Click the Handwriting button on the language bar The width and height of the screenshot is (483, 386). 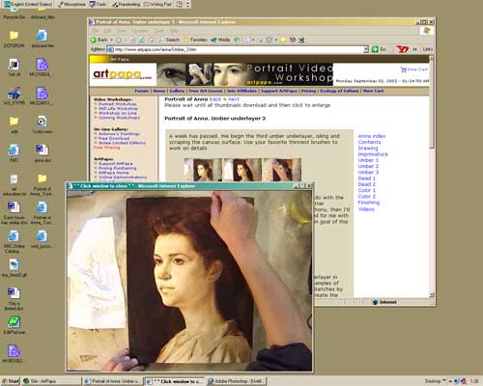pos(126,4)
